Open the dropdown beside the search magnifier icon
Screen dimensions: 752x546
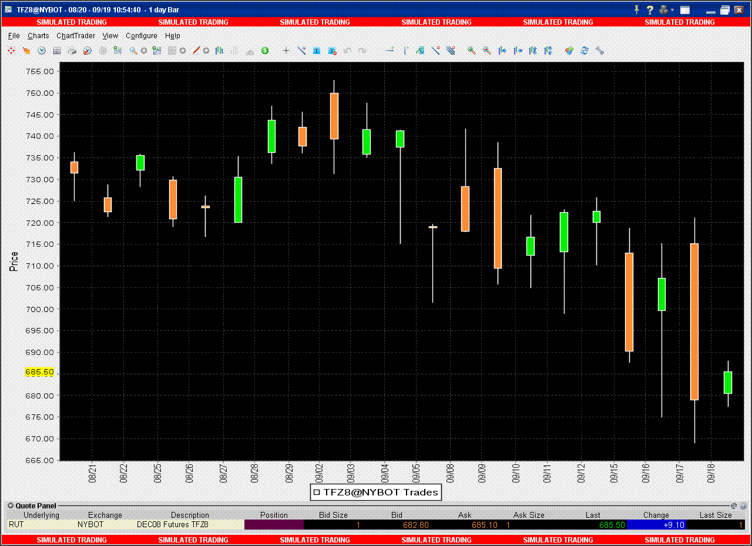coord(143,51)
